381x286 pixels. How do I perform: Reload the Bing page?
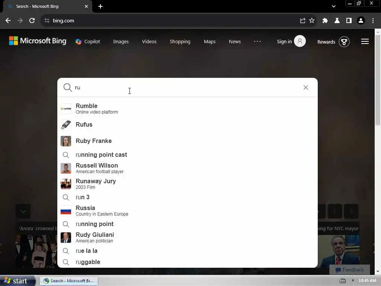coord(32,21)
